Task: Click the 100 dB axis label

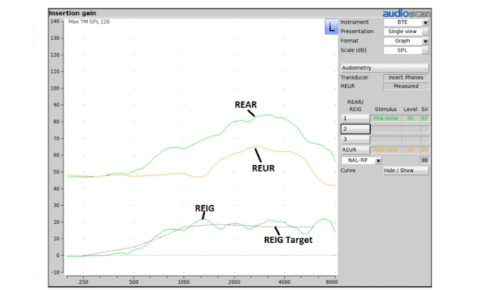Action: 55,88
